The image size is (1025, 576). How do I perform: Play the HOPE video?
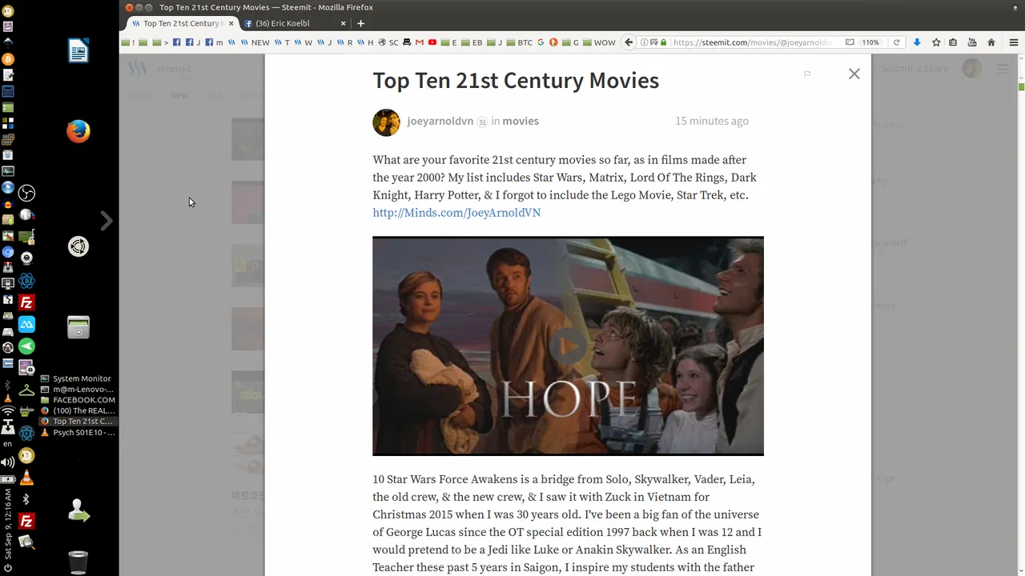click(x=568, y=346)
